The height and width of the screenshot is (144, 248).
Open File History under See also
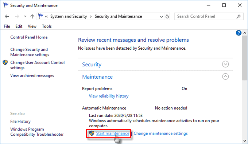[20, 122]
